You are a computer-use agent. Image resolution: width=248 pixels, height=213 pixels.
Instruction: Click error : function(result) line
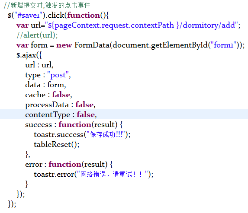pos(69,164)
